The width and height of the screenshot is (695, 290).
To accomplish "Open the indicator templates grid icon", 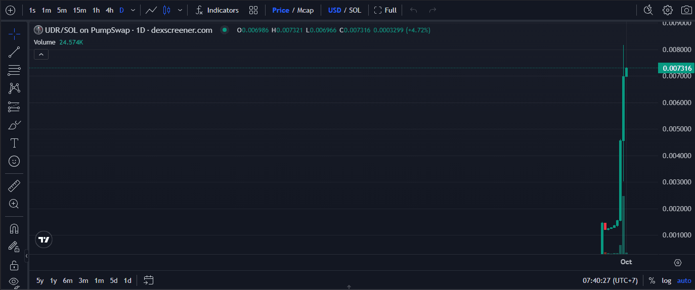I will click(253, 10).
